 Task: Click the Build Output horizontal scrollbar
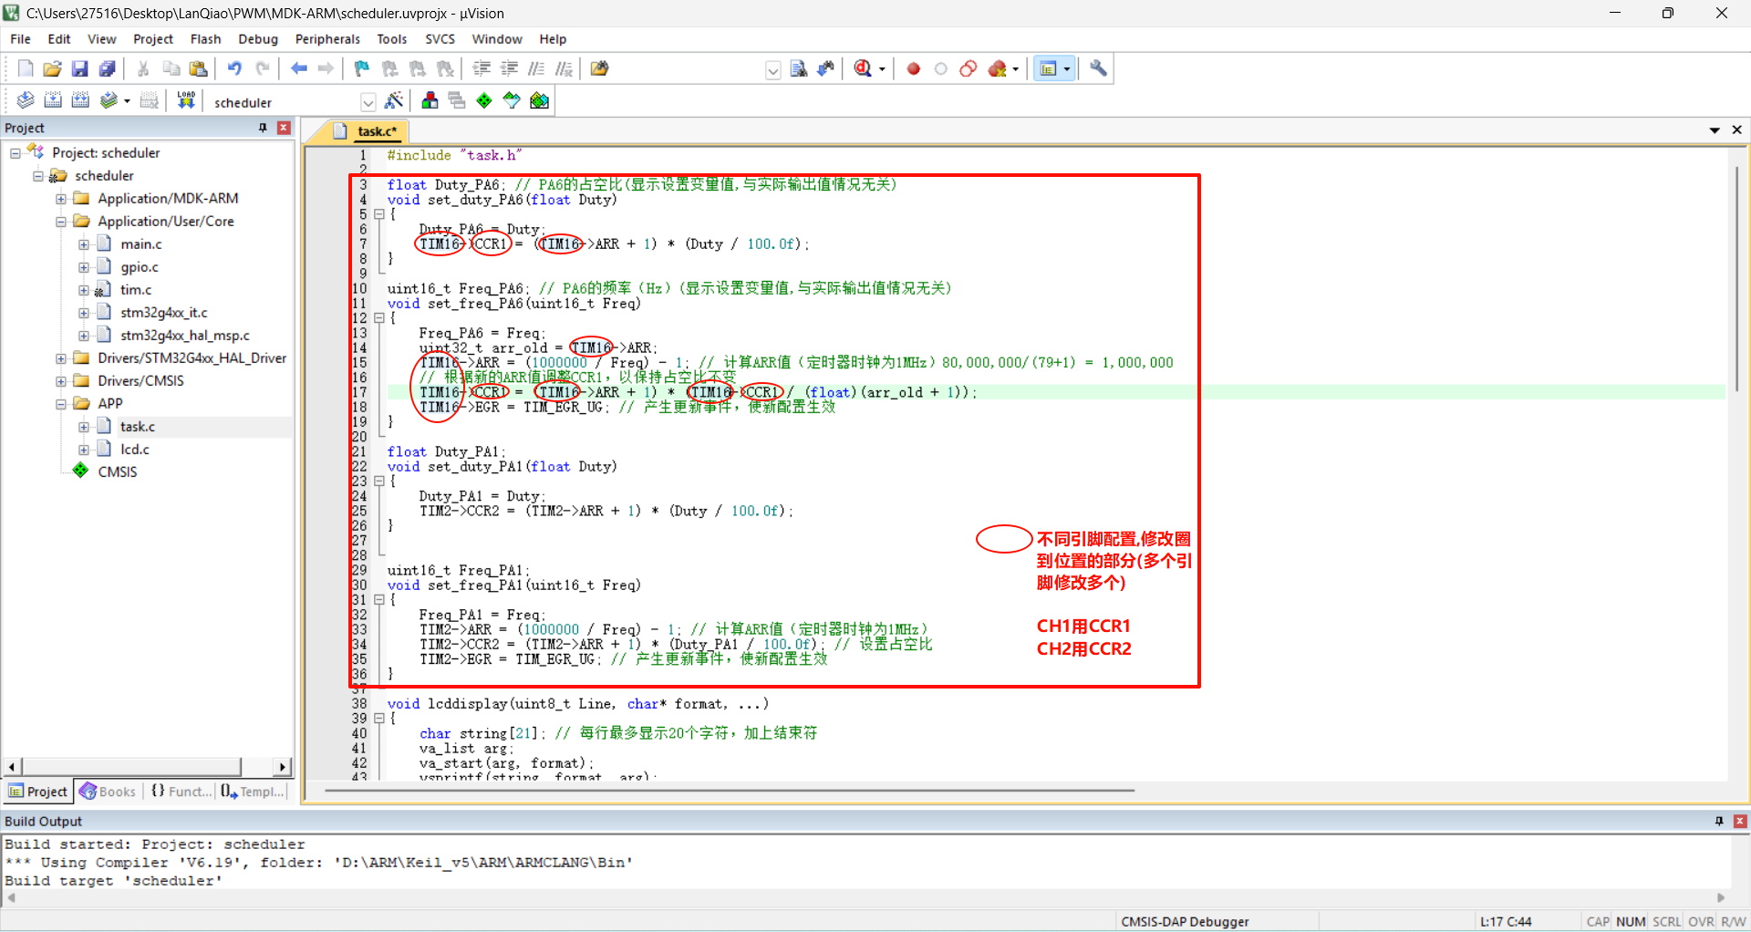pyautogui.click(x=866, y=898)
